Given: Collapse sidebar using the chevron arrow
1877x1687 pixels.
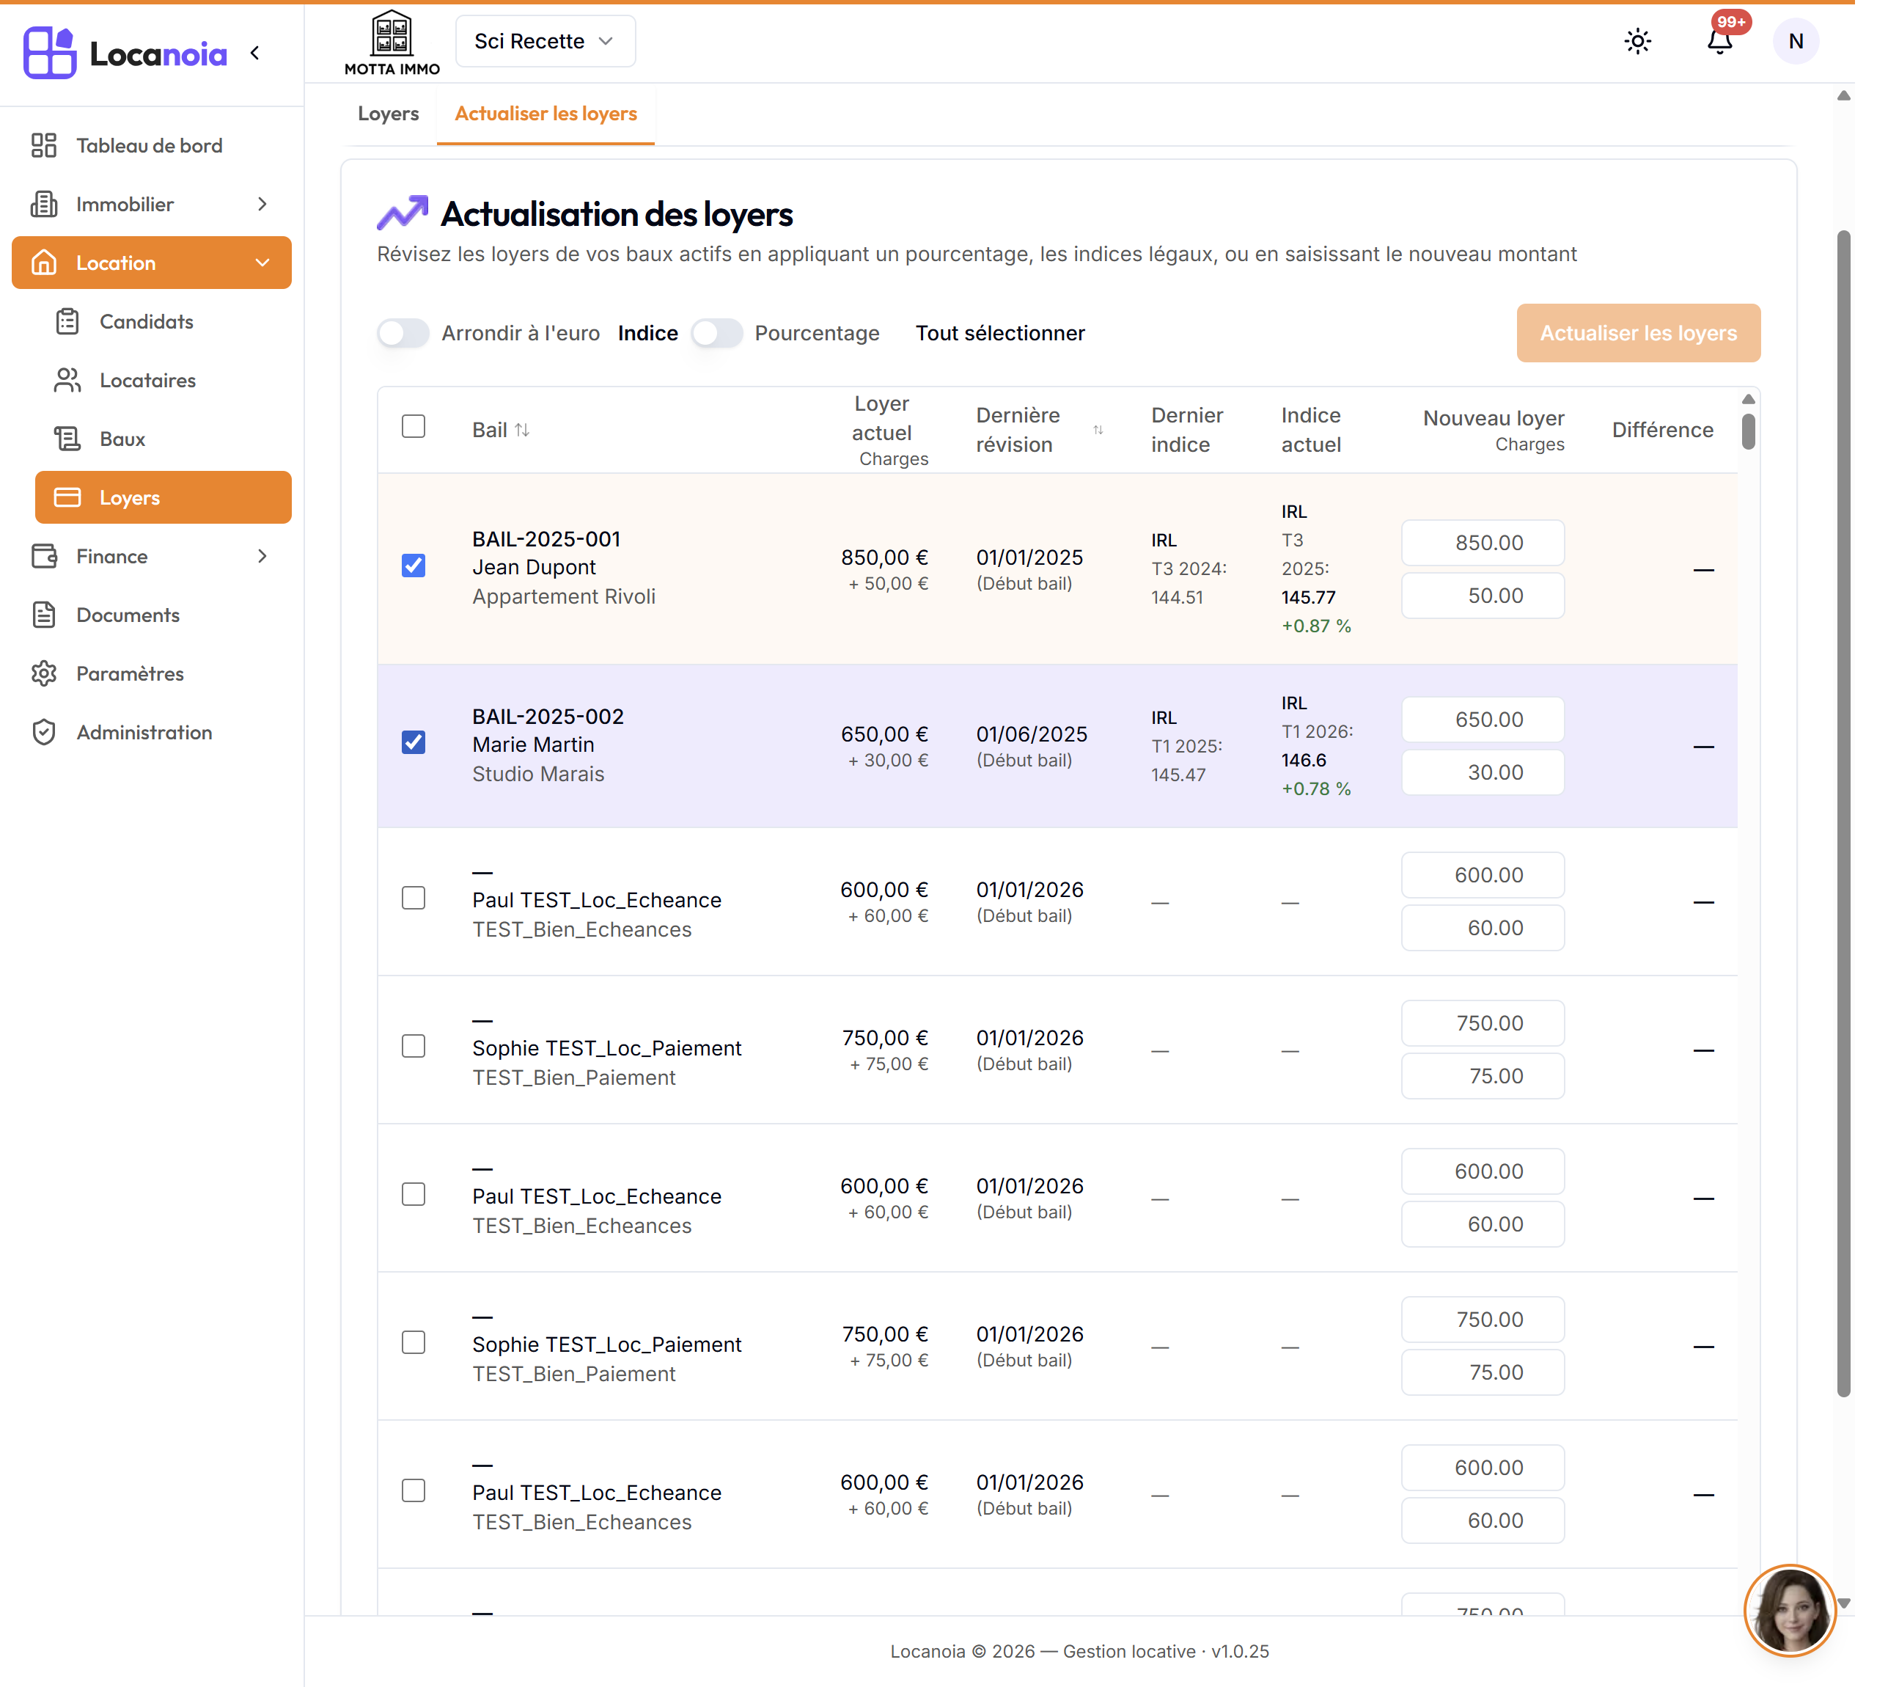Looking at the screenshot, I should tap(254, 53).
